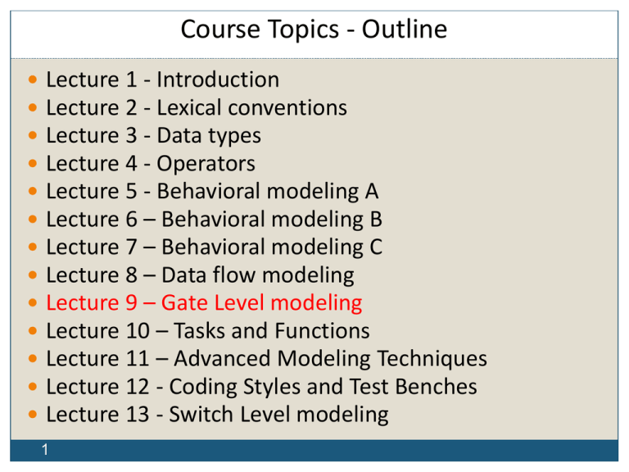Click Lecture 10 – Tasks and Functions

click(x=208, y=331)
